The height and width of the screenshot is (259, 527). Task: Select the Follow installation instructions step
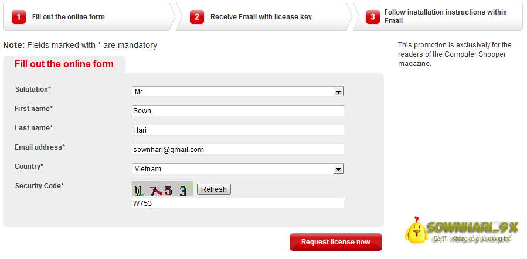[438, 17]
